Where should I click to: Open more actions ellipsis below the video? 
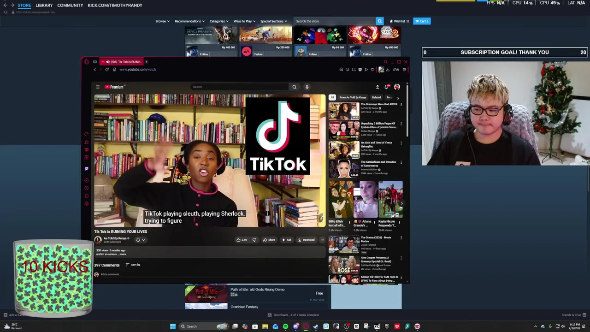click(x=322, y=240)
